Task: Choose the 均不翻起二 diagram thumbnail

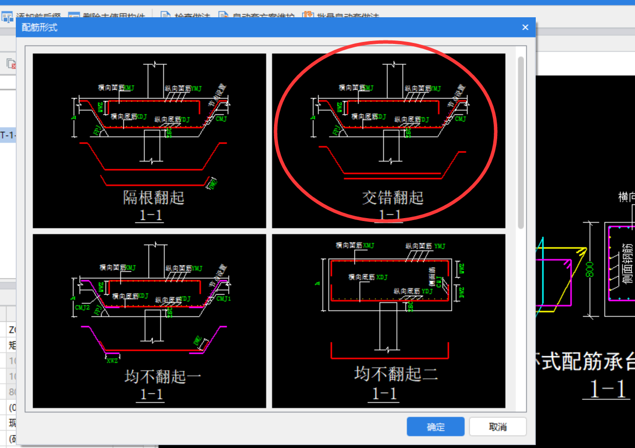Action: tap(389, 321)
